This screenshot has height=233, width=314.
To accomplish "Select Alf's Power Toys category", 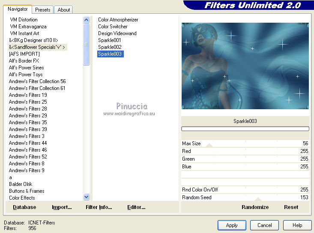I will [26, 74].
